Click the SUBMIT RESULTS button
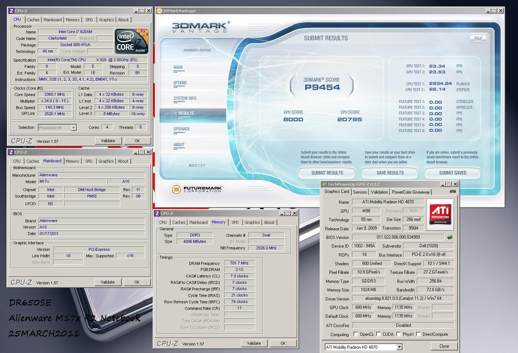This screenshot has height=353, width=518. (327, 173)
